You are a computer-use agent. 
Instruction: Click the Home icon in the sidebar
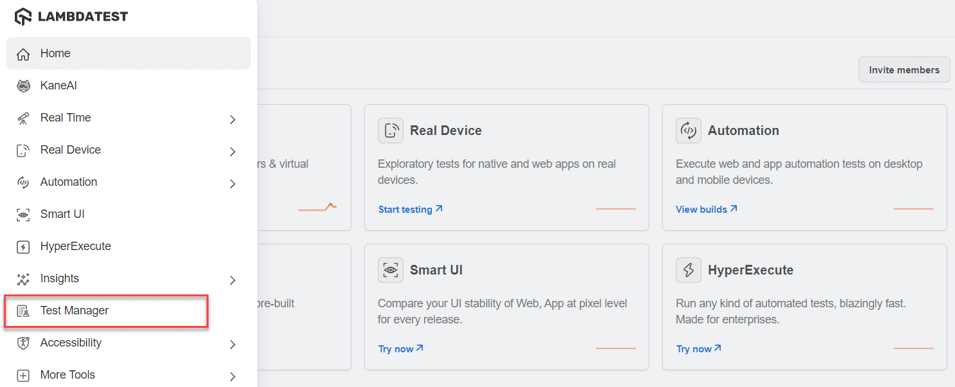(x=23, y=53)
